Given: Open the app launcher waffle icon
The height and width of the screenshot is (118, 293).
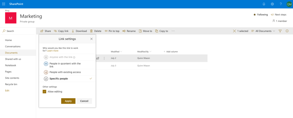Looking at the screenshot, I should pyautogui.click(x=4, y=4).
